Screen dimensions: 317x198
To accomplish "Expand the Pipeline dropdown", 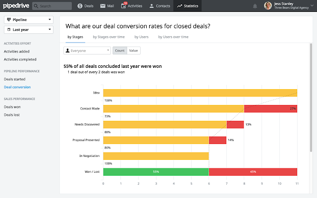I will [29, 20].
